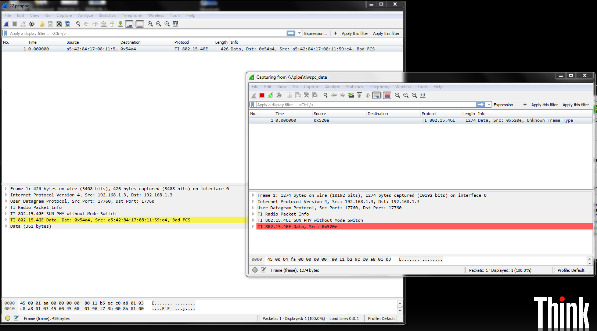Focus display filter field in 22.pcapng window
Screen dimensions: 597x331
pos(147,33)
